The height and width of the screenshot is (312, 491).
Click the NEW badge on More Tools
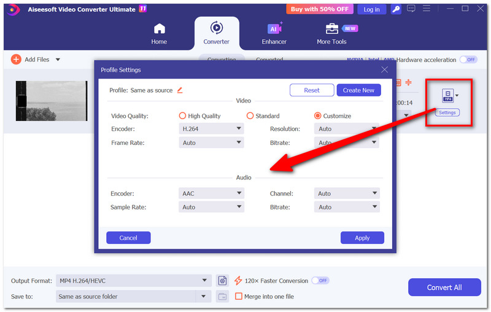coord(350,28)
